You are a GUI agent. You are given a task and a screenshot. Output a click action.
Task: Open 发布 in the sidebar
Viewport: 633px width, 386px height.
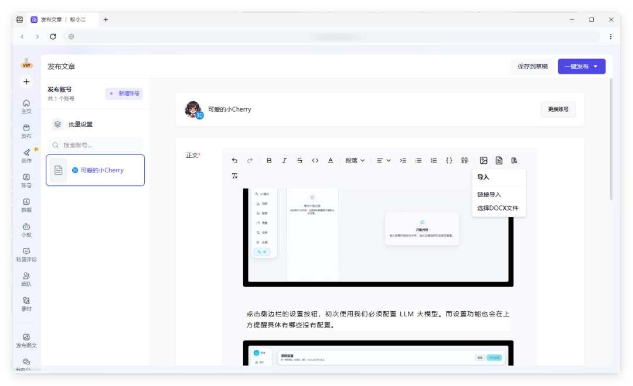point(26,132)
